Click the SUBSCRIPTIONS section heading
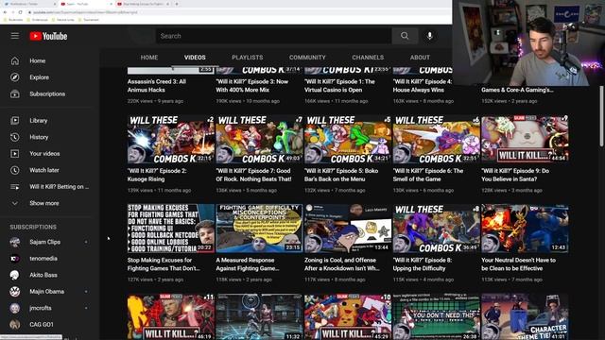The width and height of the screenshot is (605, 340). 33,227
